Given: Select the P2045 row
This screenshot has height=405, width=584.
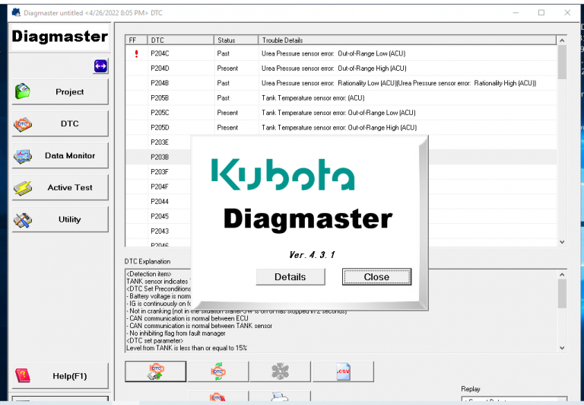Looking at the screenshot, I should (160, 216).
